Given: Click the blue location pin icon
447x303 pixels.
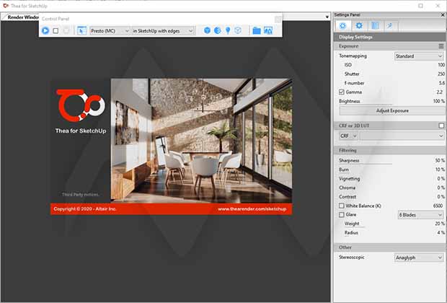Looking at the screenshot, I should click(228, 30).
